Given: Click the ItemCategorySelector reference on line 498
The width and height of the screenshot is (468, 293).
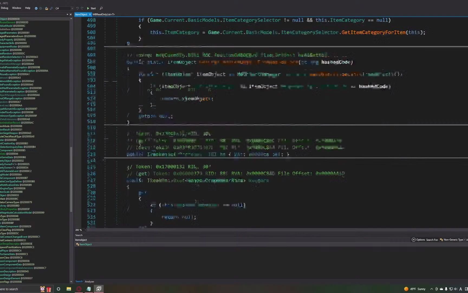Looking at the screenshot, I should [x=251, y=20].
